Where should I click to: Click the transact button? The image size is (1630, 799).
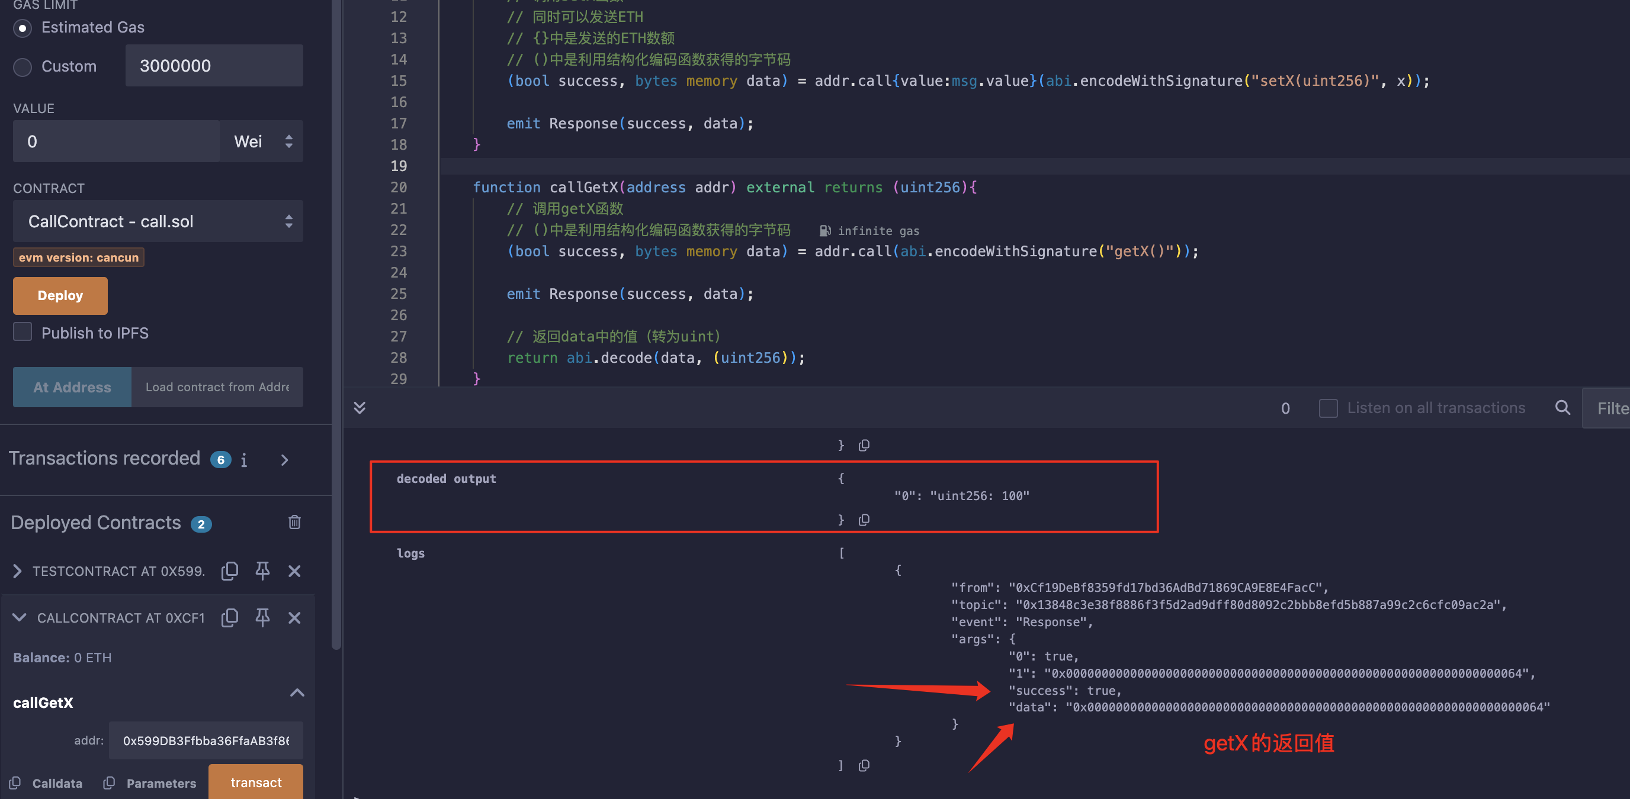(256, 782)
